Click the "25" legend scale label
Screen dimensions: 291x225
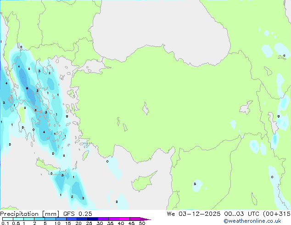89,223
